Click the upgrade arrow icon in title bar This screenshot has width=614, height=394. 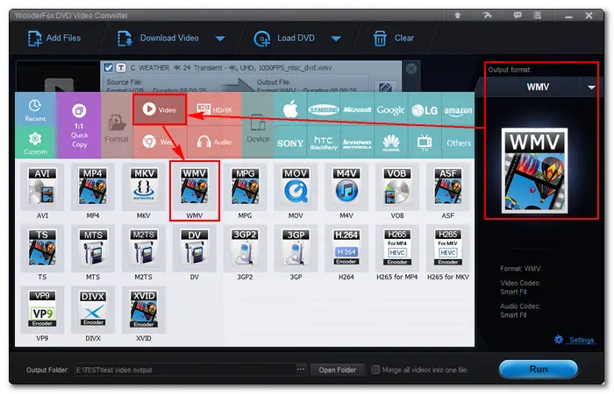pos(457,15)
